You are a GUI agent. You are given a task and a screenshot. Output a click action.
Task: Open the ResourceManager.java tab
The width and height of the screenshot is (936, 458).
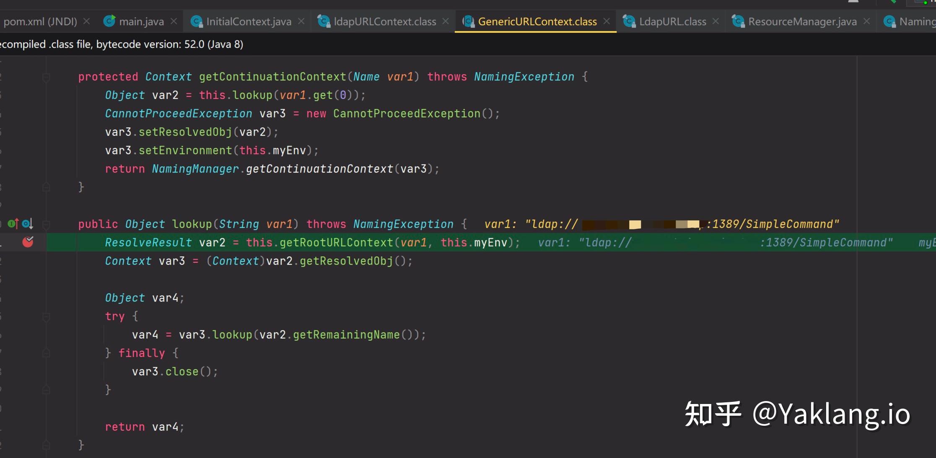point(802,22)
